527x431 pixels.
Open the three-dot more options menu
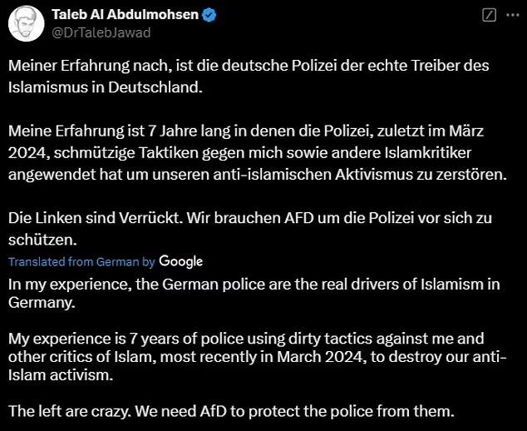pyautogui.click(x=513, y=15)
